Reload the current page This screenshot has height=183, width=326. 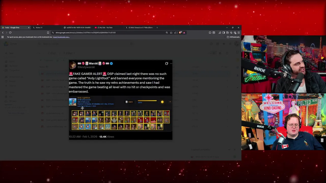pos(10,33)
